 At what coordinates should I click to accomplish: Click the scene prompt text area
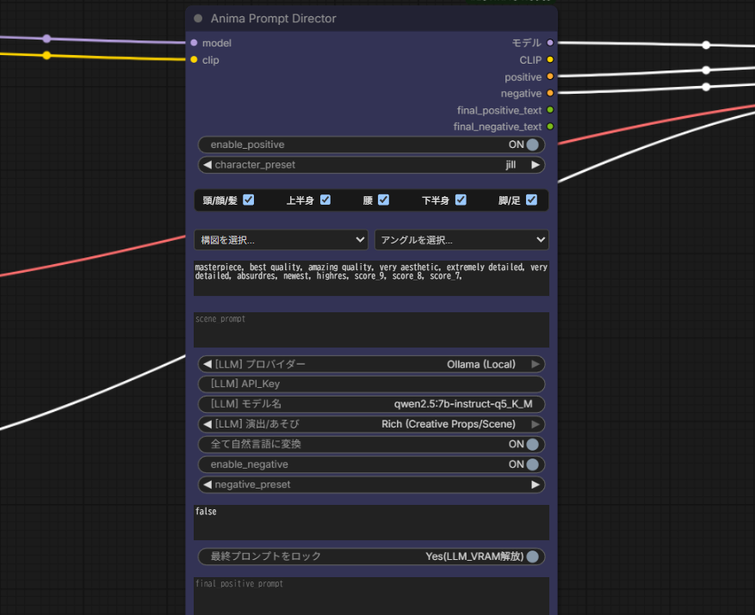pyautogui.click(x=371, y=329)
